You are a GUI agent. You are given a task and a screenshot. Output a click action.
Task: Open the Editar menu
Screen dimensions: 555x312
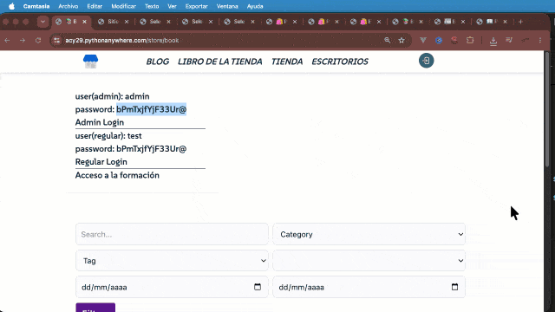click(95, 6)
